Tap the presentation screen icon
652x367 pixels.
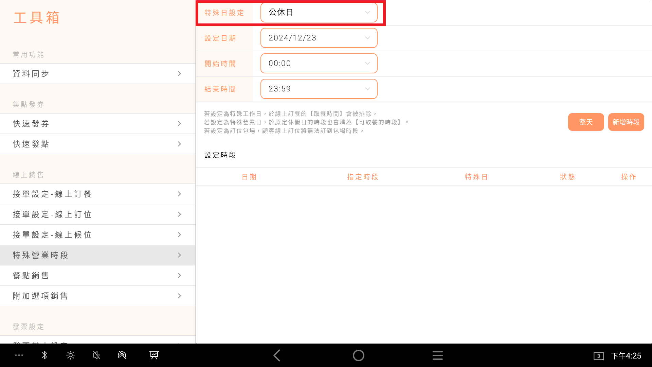point(154,355)
